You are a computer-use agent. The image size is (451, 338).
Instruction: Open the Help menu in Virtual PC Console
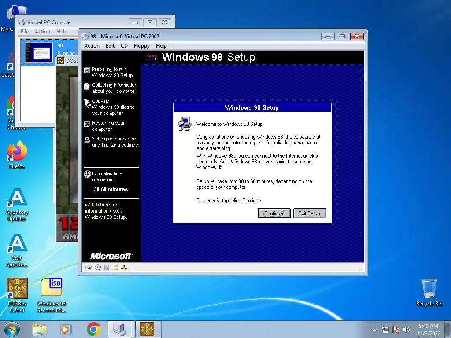tap(62, 32)
